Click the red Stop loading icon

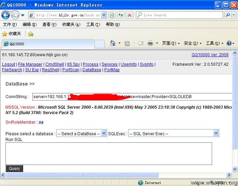(130, 15)
